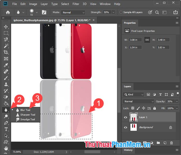181x155 pixels.
Task: Create a new layer icon
Action: click(x=165, y=143)
